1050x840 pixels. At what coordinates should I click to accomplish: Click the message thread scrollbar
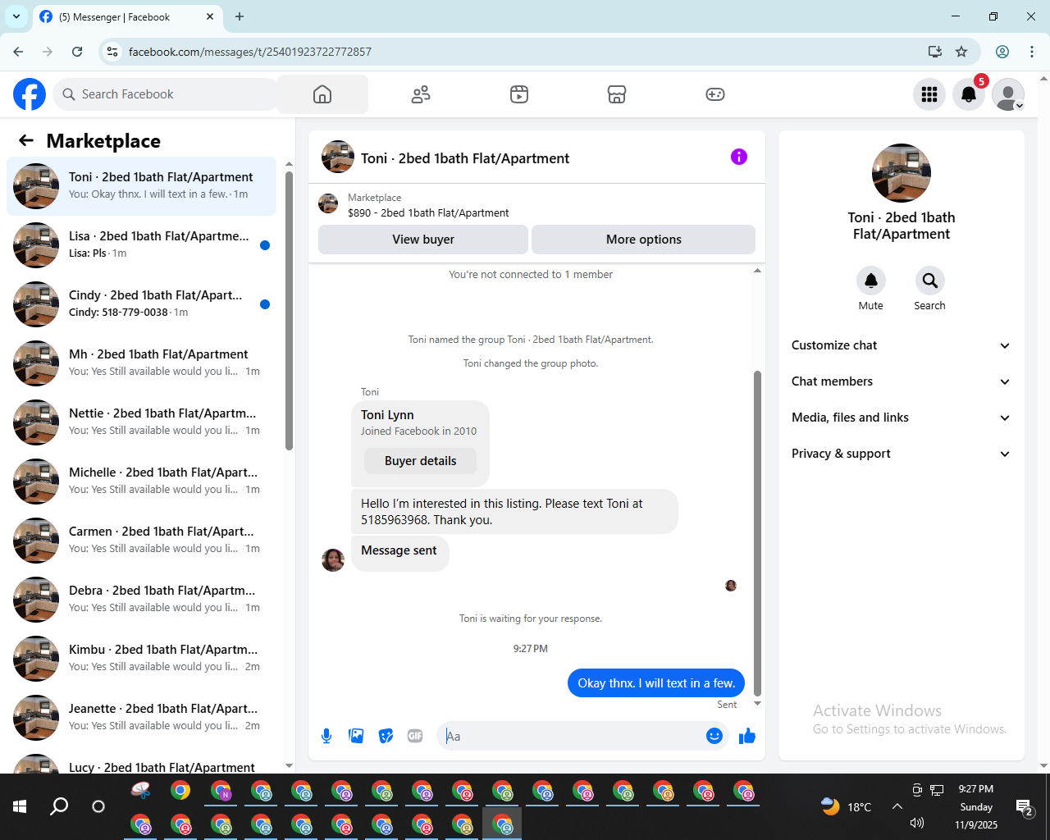pyautogui.click(x=757, y=533)
